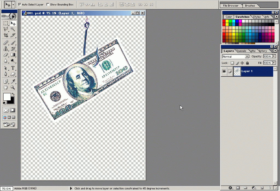
Task: Open the tool preset picker arrow
Action: [x=13, y=5]
